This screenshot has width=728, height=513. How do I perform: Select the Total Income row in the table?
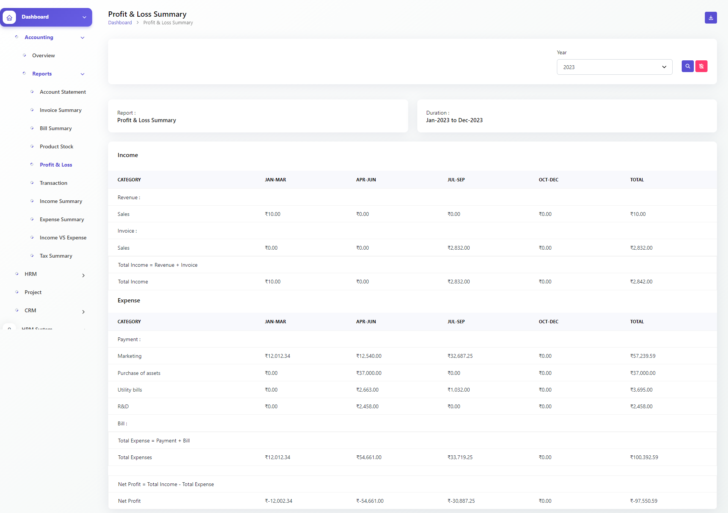coord(133,281)
